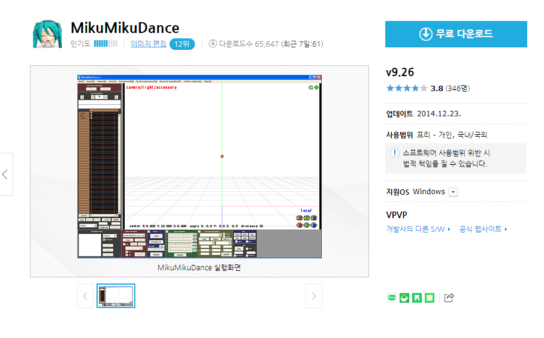Select the MikuMikuDance screenshot thumbnail
Image resolution: width=544 pixels, height=338 pixels.
point(116,296)
